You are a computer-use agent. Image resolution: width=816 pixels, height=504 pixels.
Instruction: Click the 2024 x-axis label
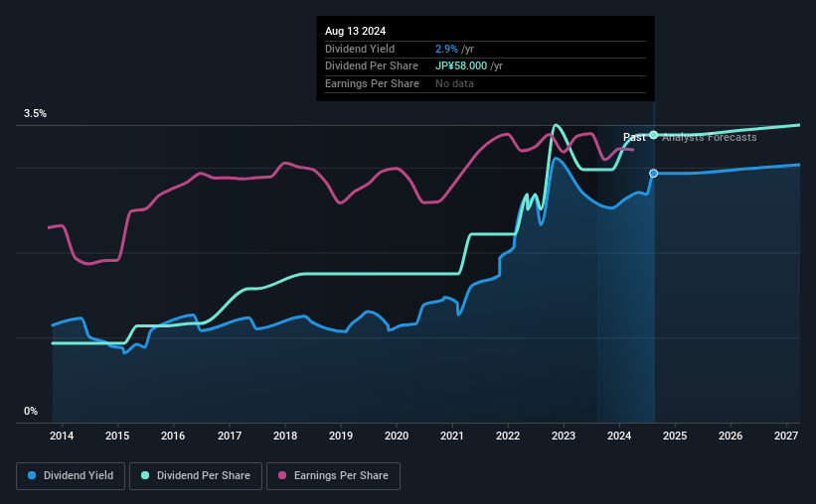619,436
